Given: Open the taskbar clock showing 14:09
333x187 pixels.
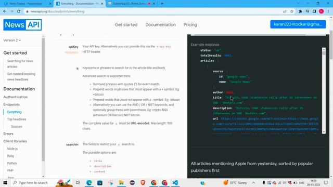Looking at the screenshot, I should [314, 182].
